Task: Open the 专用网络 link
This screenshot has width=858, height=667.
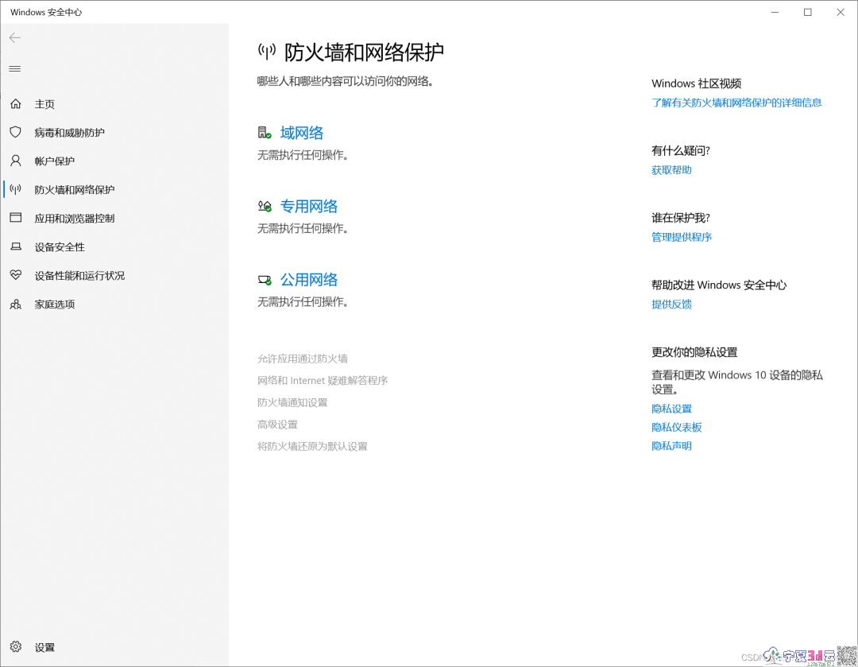Action: click(308, 206)
